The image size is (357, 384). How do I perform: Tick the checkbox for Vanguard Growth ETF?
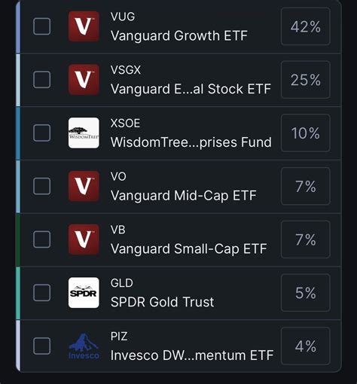click(41, 26)
